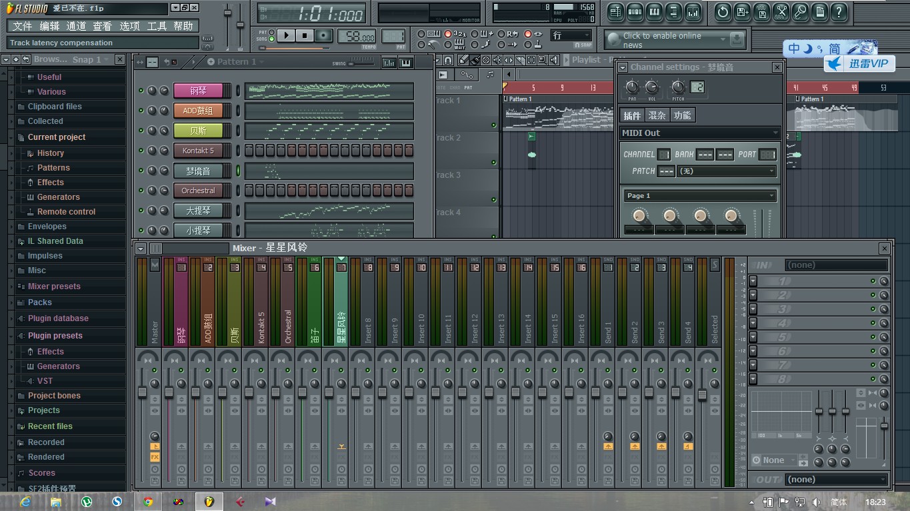Click the tempo display 58.000

357,37
